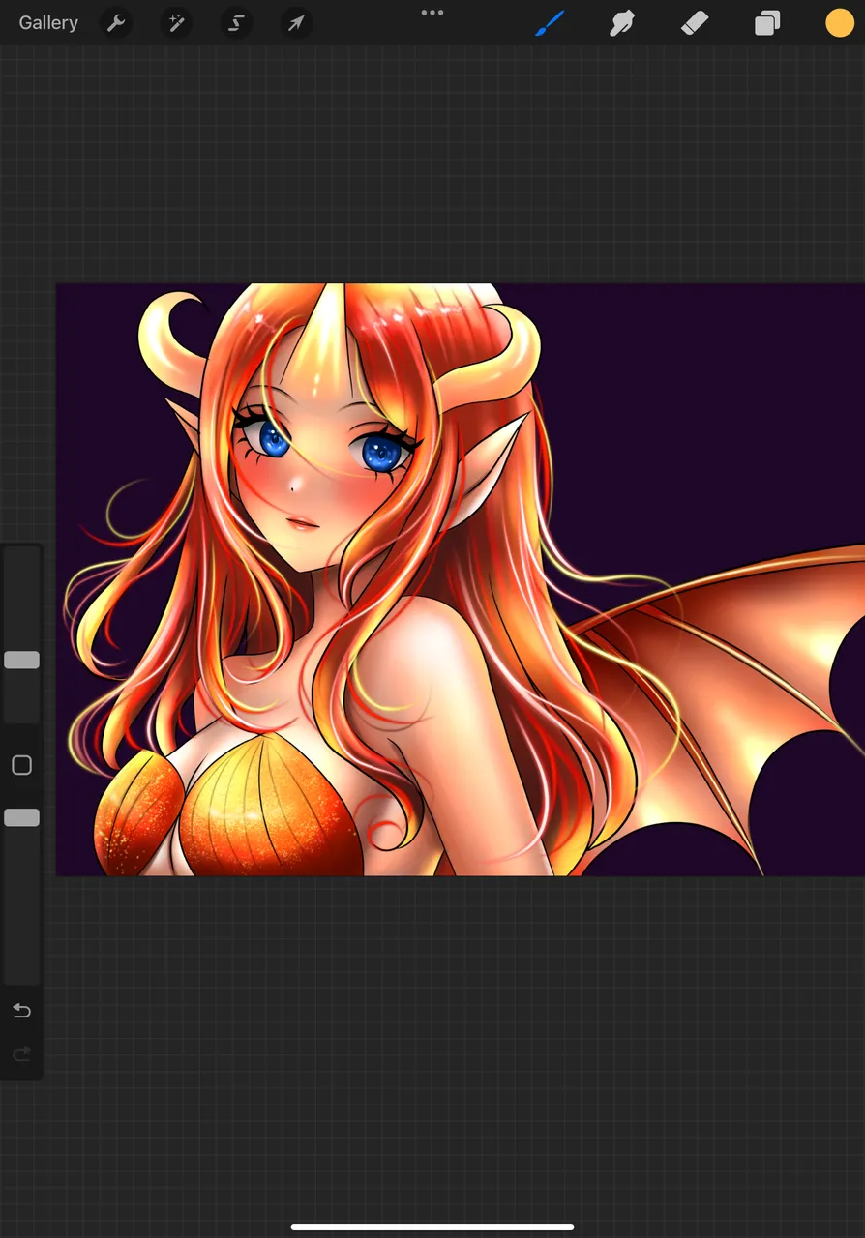The width and height of the screenshot is (865, 1238).
Task: Tap the dragon girl artwork canvas
Action: click(x=461, y=579)
